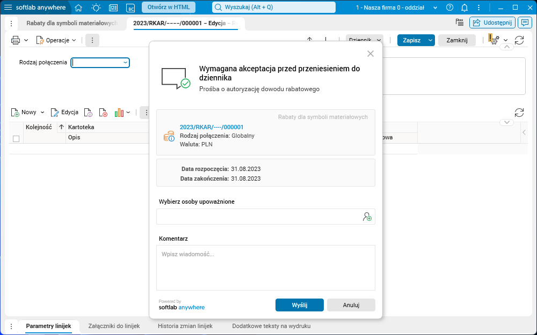Click the printer icon

coord(16,40)
